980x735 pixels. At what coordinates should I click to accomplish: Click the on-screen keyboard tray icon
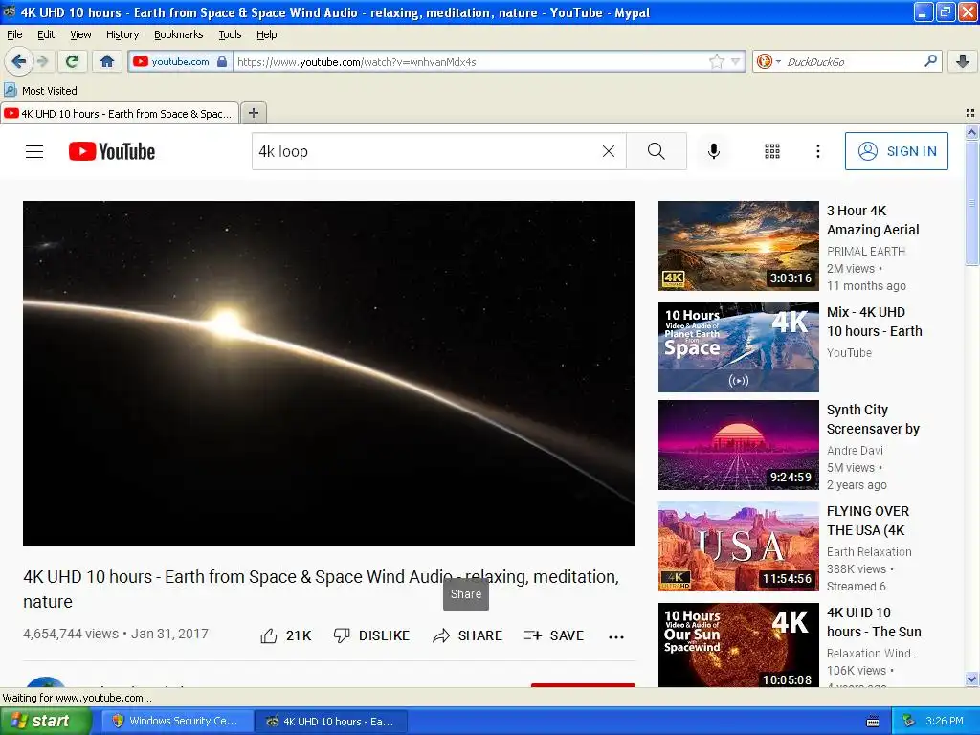point(873,722)
